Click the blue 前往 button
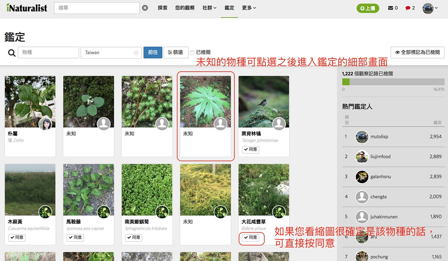448x261 pixels. click(x=153, y=52)
